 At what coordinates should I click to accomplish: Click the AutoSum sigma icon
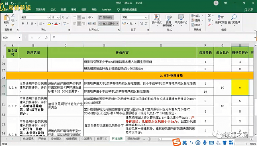(210, 16)
